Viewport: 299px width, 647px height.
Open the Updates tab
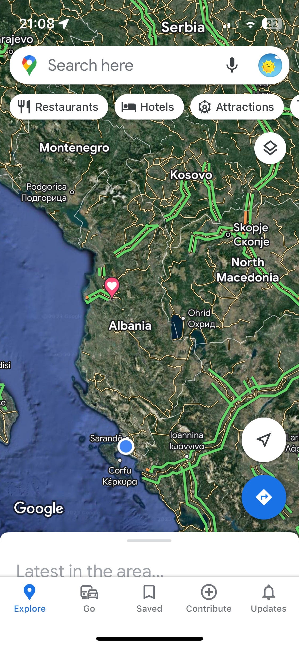click(x=268, y=599)
